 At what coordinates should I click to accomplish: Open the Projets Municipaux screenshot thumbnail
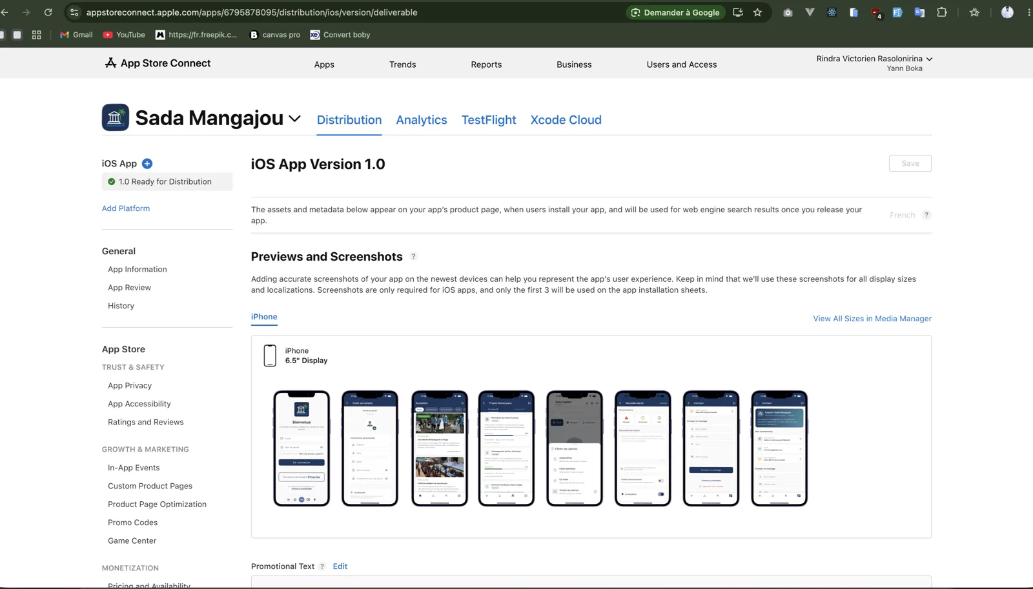tap(506, 448)
